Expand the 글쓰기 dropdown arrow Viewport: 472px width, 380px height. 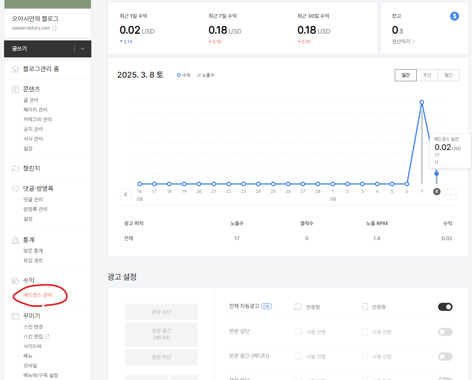[x=82, y=49]
